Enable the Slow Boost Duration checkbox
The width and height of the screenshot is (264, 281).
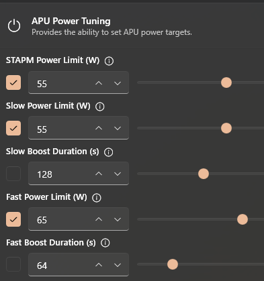click(x=13, y=174)
